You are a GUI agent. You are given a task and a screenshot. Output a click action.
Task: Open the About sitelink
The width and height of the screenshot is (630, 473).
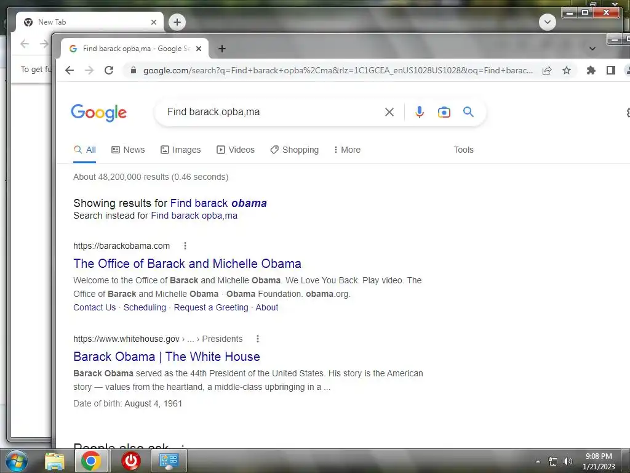coord(267,308)
